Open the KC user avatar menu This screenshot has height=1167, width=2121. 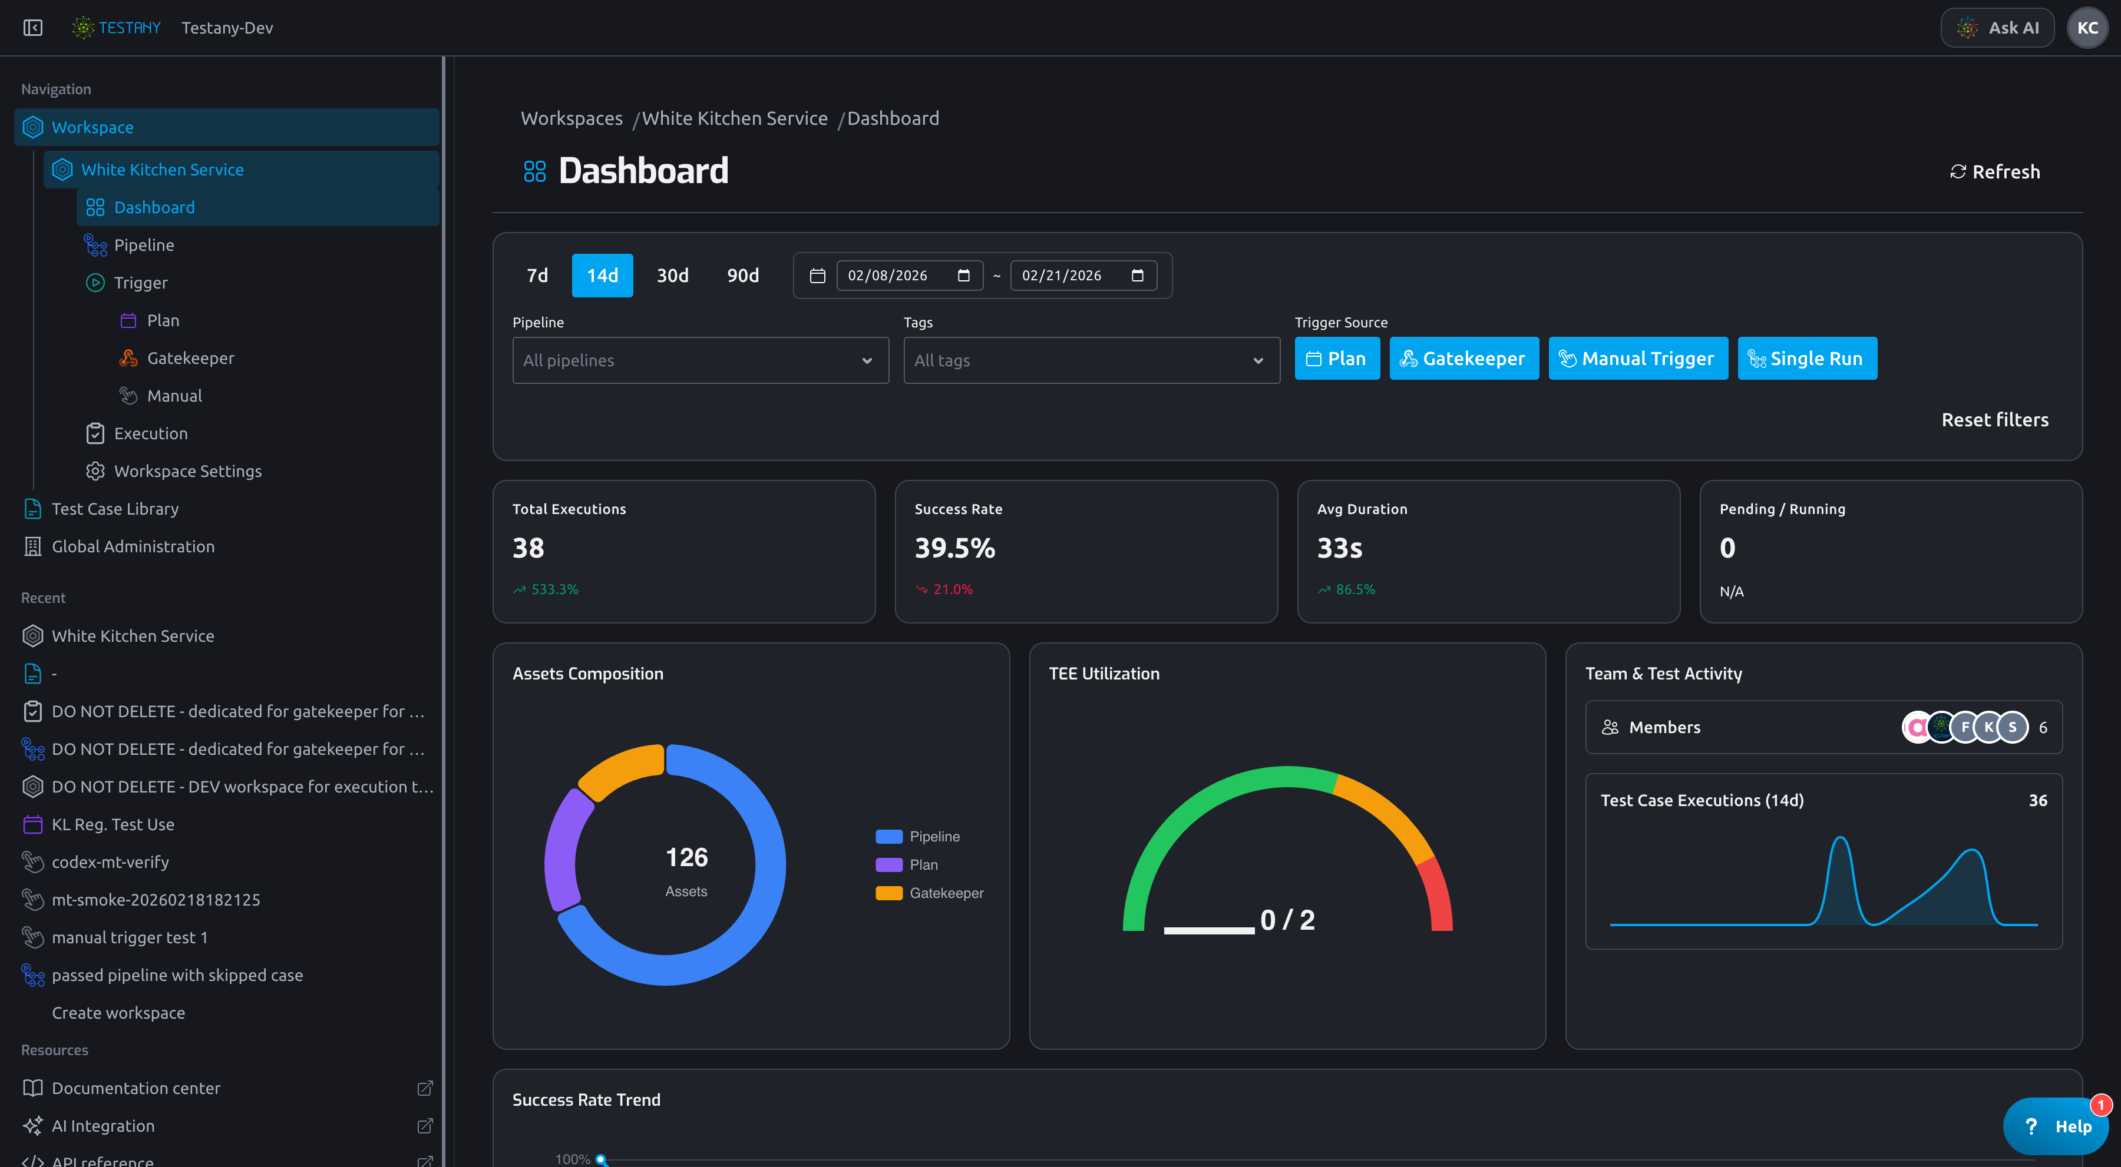[2086, 28]
